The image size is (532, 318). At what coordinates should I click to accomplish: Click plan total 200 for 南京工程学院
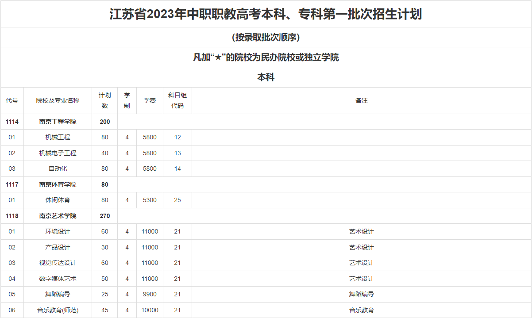click(x=104, y=122)
